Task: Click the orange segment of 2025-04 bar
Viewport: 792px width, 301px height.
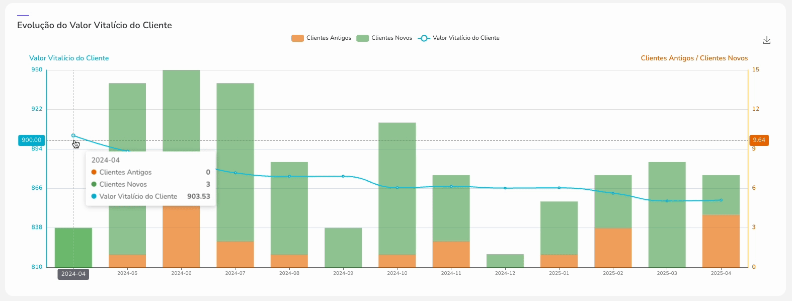Action: (721, 241)
